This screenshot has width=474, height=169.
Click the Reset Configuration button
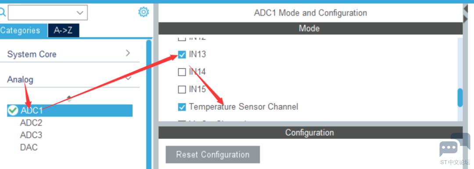(x=213, y=155)
